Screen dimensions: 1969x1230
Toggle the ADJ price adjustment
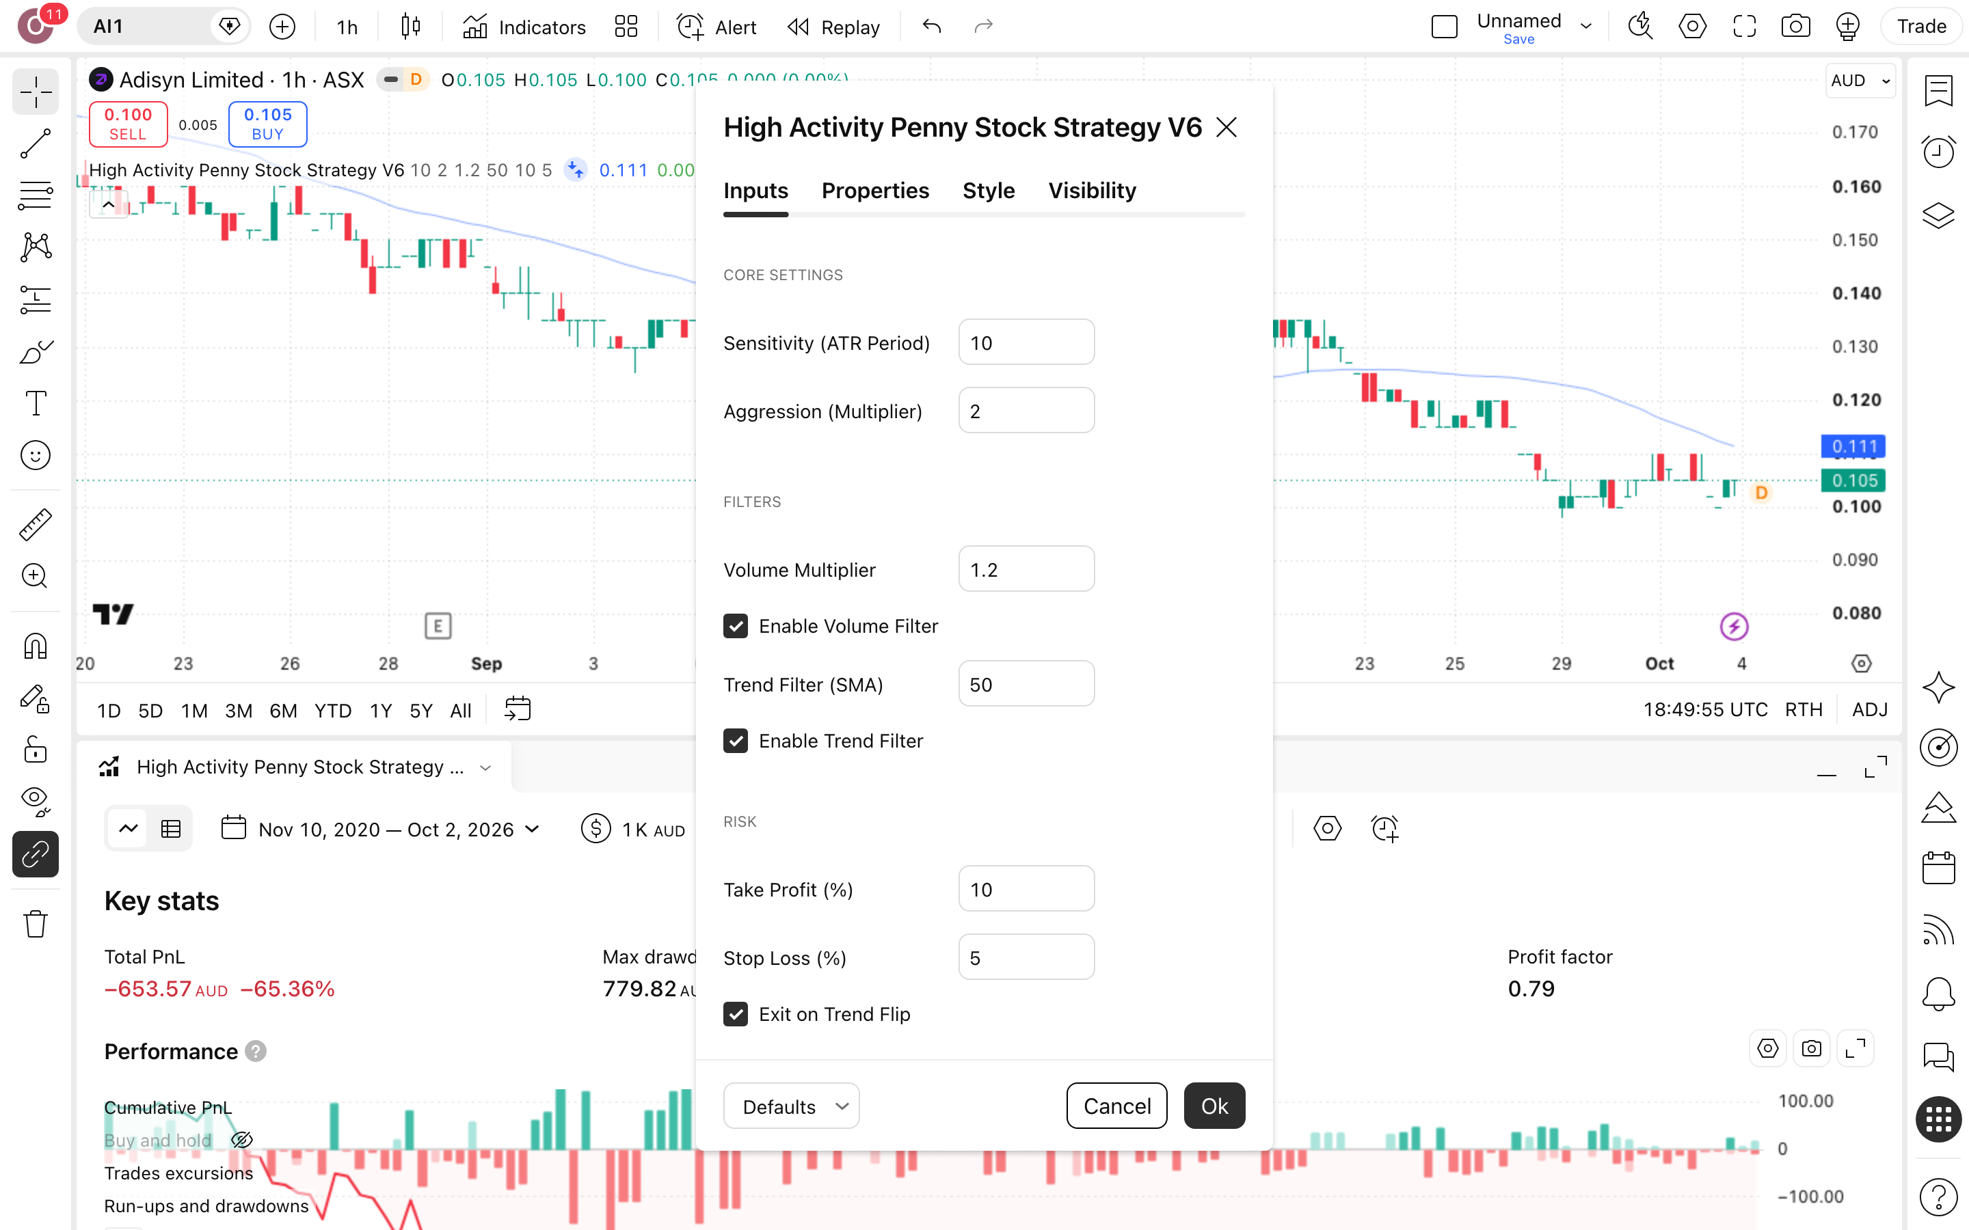(1869, 709)
